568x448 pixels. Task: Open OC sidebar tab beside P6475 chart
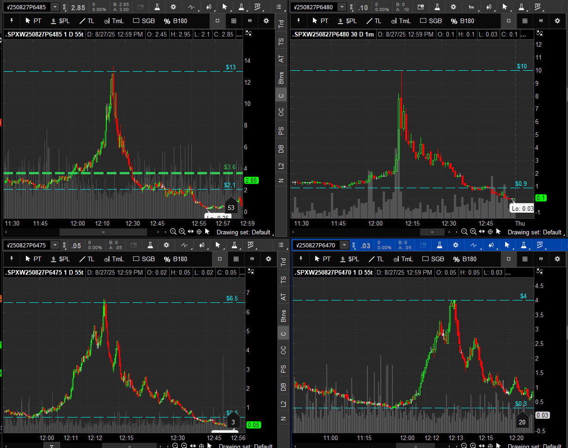click(283, 351)
